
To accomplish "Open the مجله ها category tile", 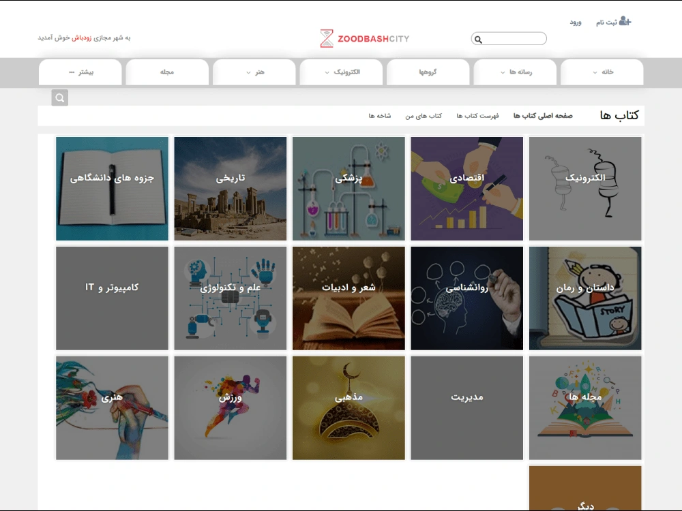I will point(585,408).
